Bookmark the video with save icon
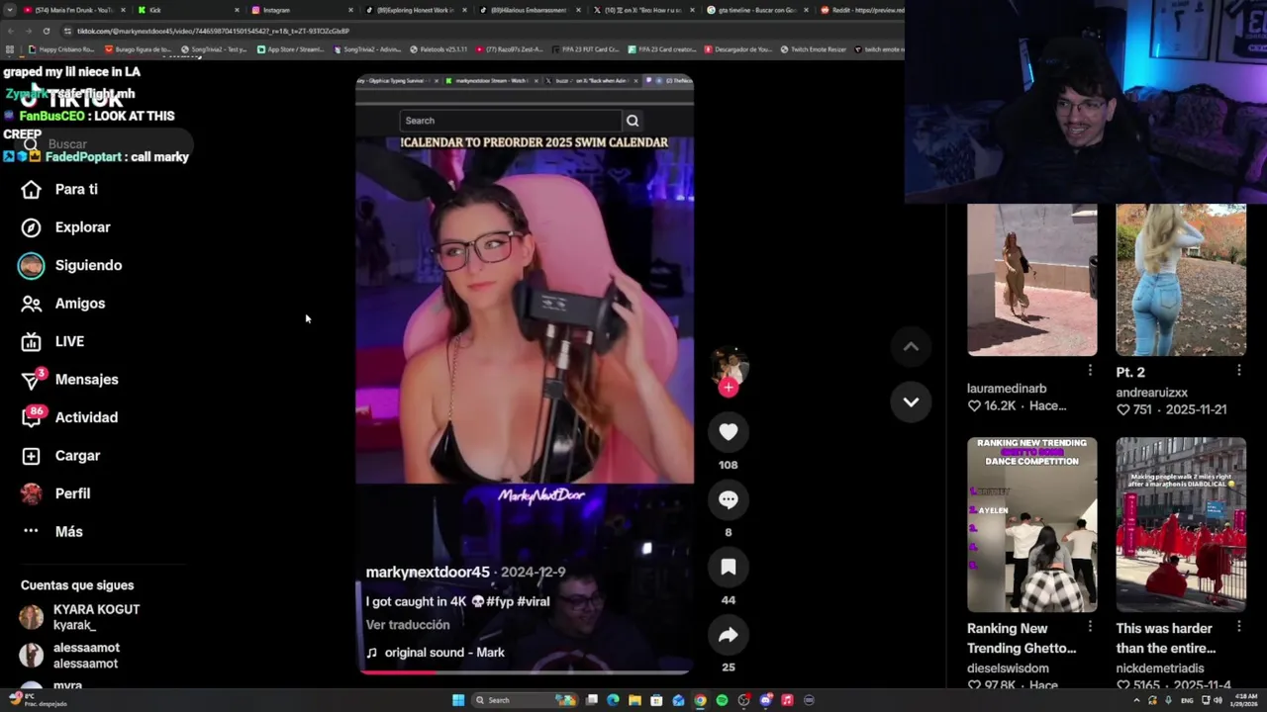Viewport: 1267px width, 712px height. click(x=729, y=567)
